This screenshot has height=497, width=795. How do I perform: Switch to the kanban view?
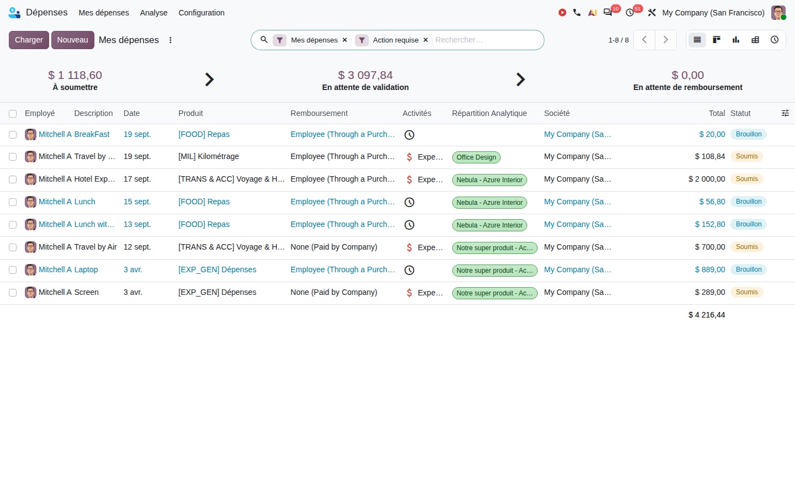tap(717, 40)
